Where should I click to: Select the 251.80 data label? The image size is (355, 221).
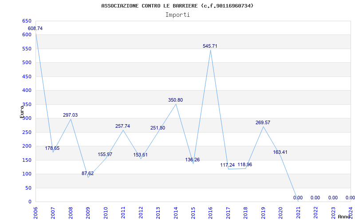pyautogui.click(x=158, y=128)
